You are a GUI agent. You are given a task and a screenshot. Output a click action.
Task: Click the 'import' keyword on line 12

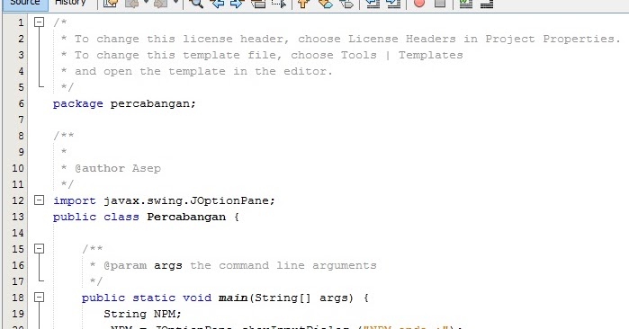[x=74, y=200]
